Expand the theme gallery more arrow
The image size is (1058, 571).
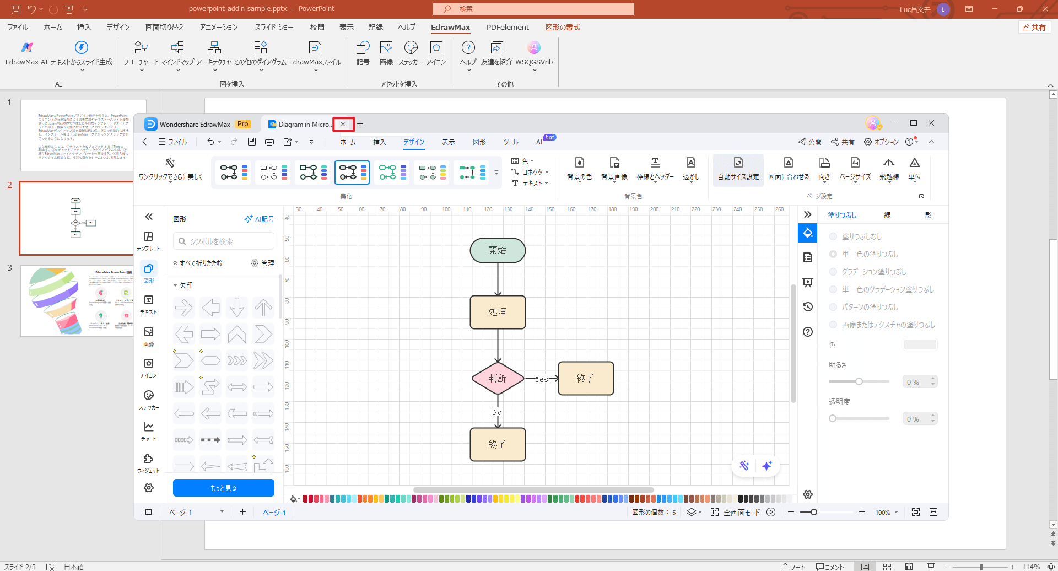point(496,173)
